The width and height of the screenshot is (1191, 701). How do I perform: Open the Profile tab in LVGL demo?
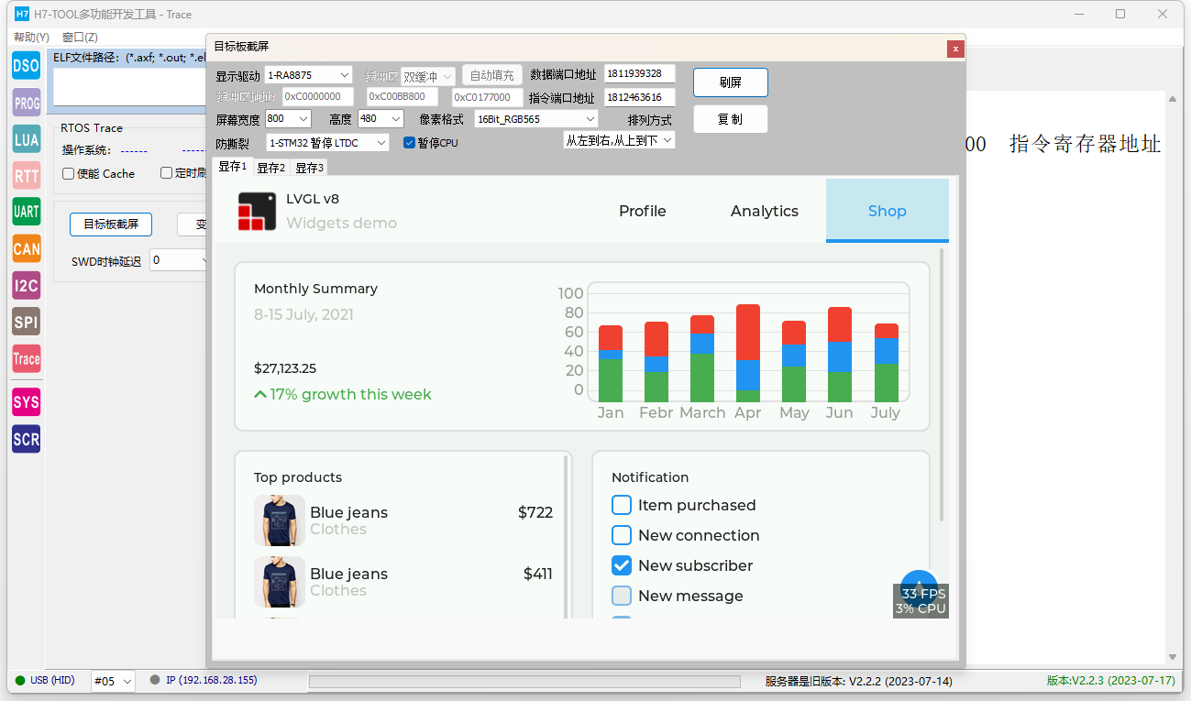(642, 211)
